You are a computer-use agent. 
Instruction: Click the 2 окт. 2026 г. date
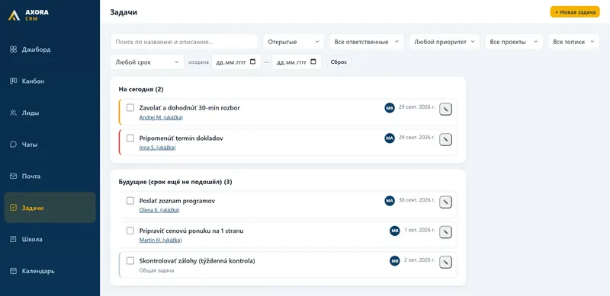[x=420, y=260]
